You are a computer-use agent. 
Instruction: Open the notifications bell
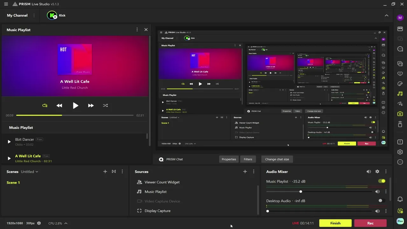(400, 199)
